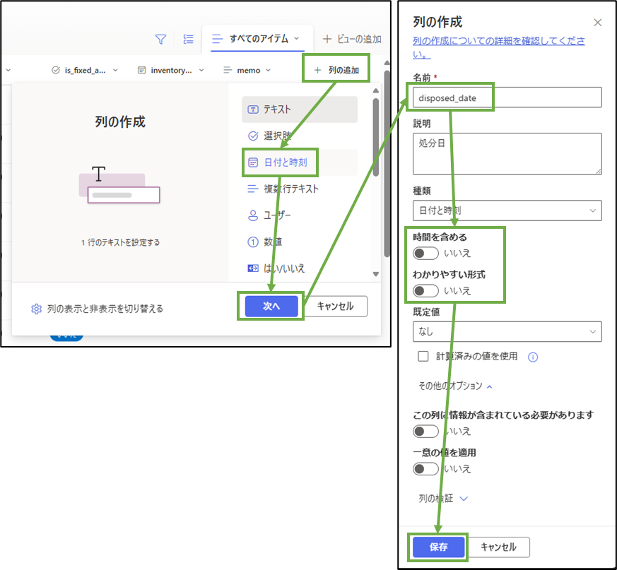Click 保存 to save the column

coord(438,547)
